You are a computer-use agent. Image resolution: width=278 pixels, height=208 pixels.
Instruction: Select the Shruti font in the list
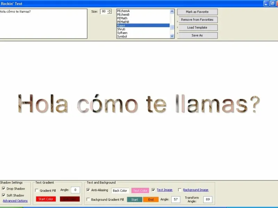click(143, 29)
